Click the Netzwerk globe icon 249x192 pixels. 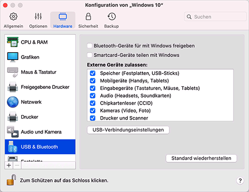point(12,102)
